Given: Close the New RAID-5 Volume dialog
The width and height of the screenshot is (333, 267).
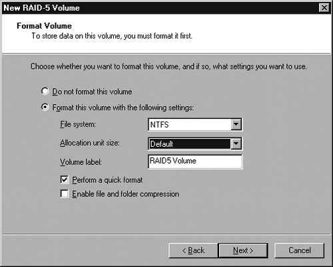Looking at the screenshot, I should coord(324,8).
